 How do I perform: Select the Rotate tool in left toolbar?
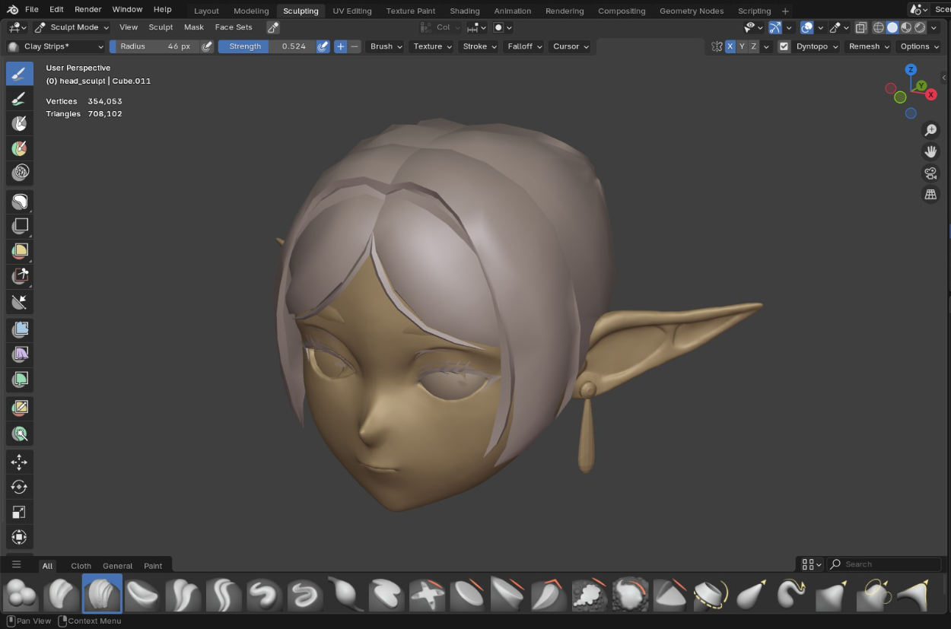click(20, 487)
